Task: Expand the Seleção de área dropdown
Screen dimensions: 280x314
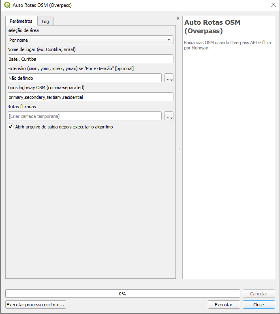Action: click(90, 40)
